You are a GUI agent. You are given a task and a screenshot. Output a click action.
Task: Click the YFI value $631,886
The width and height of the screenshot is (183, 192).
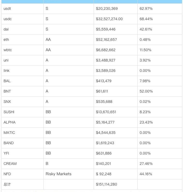pyautogui.click(x=104, y=153)
